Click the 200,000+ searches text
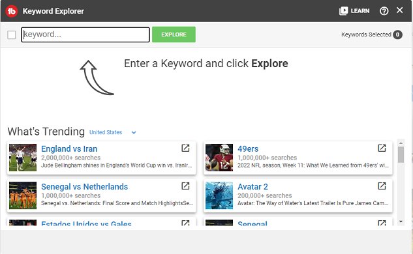 click(265, 195)
